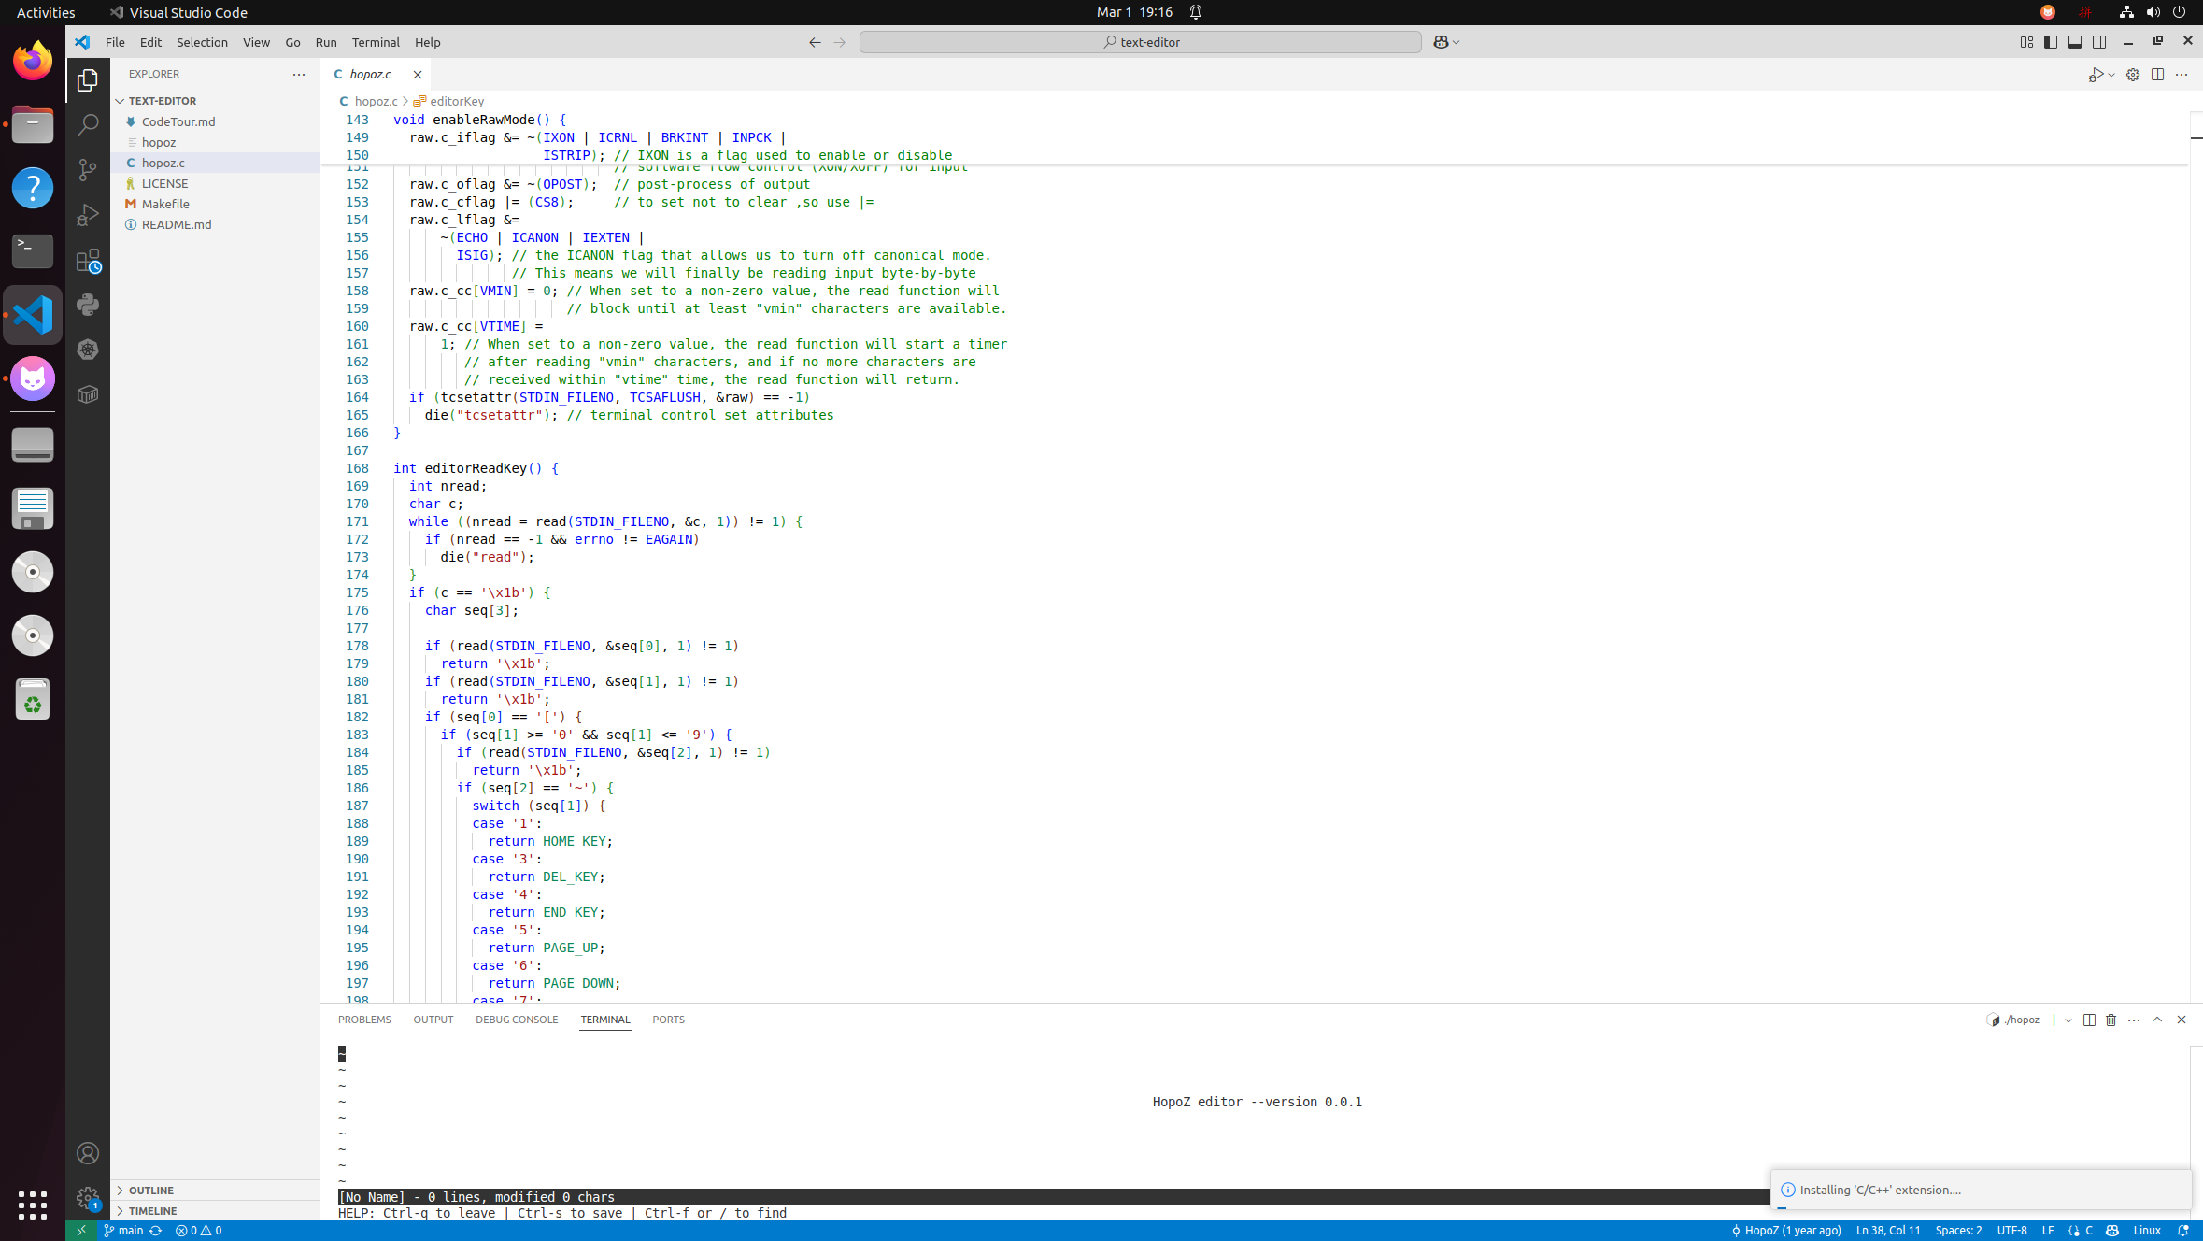The height and width of the screenshot is (1241, 2203).
Task: Toggle the Secondary Side Bar layout button
Action: (x=2098, y=42)
